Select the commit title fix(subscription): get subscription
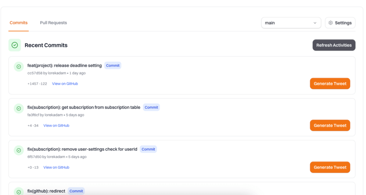Screen dimensions: 366x195 coord(84,107)
